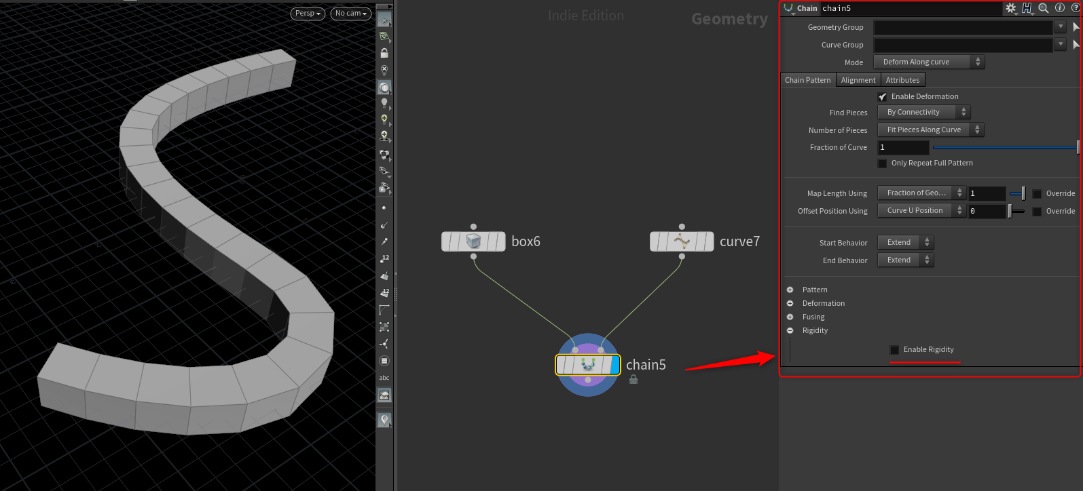This screenshot has height=491, width=1083.
Task: Expand the Deformation section
Action: tap(790, 303)
